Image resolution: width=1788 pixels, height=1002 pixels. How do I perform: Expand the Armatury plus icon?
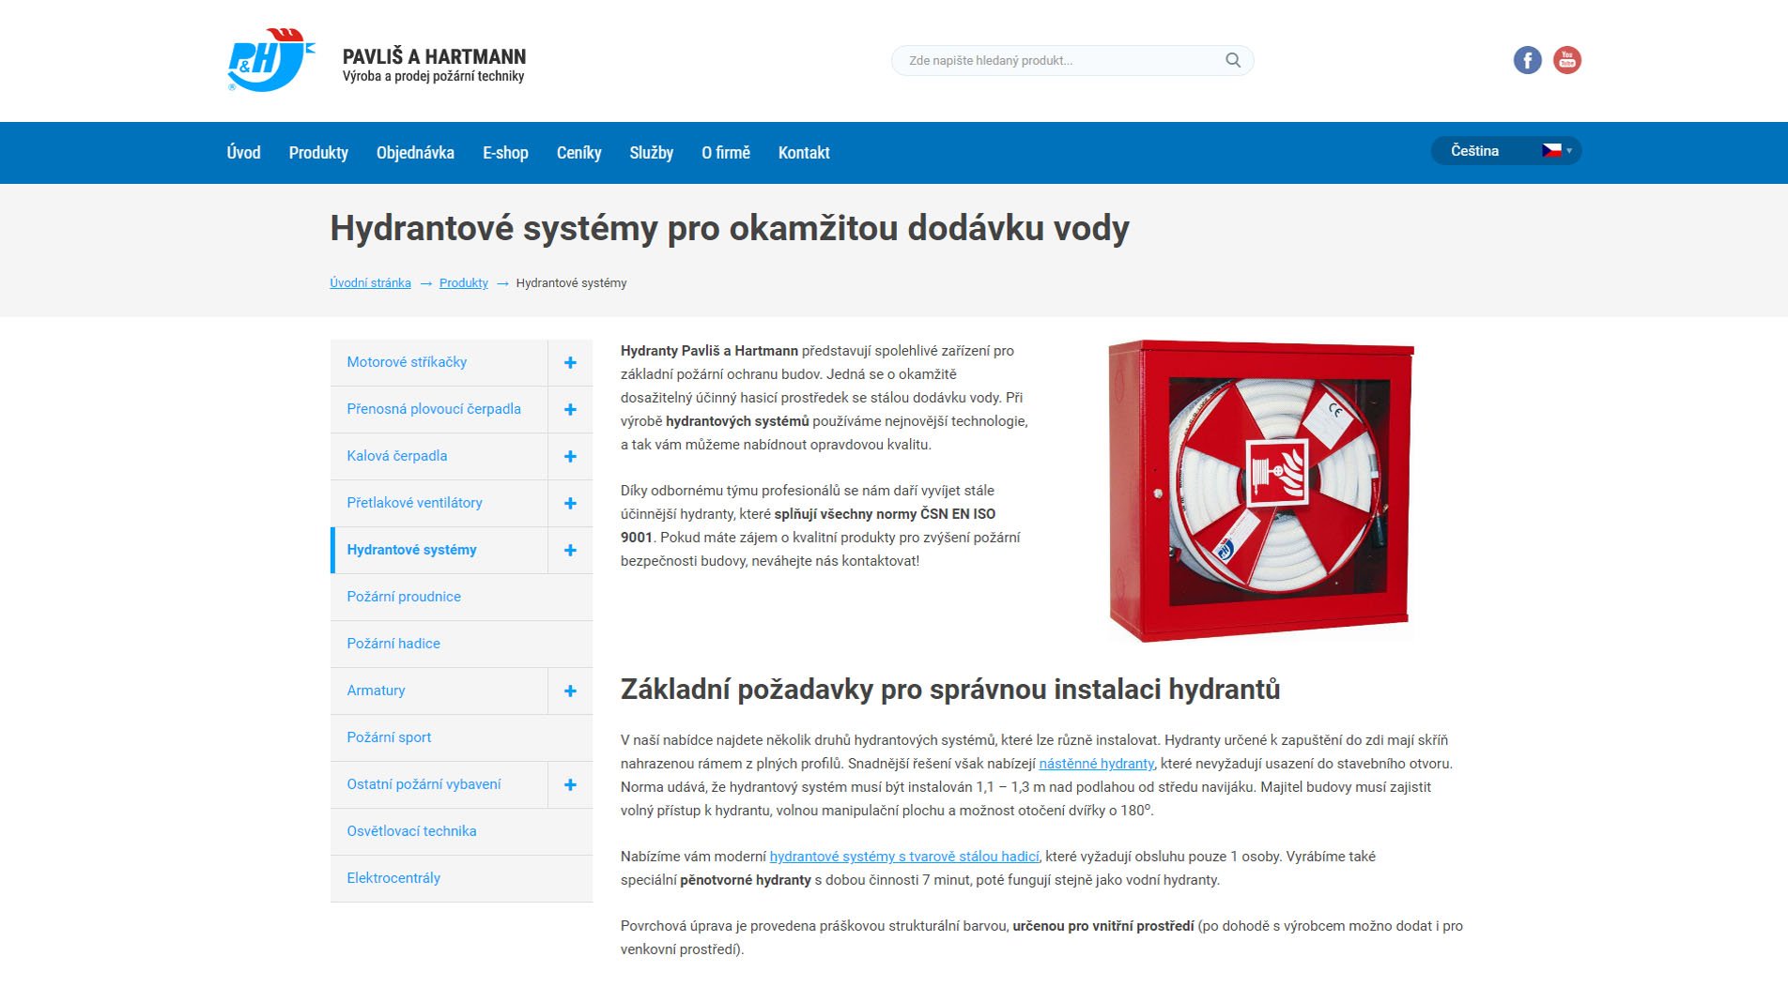pos(570,691)
